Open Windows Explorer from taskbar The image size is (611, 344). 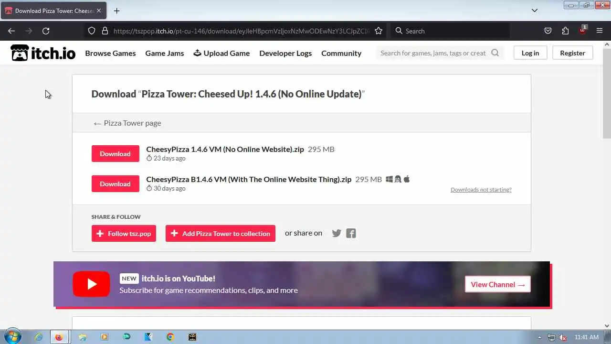[83, 337]
